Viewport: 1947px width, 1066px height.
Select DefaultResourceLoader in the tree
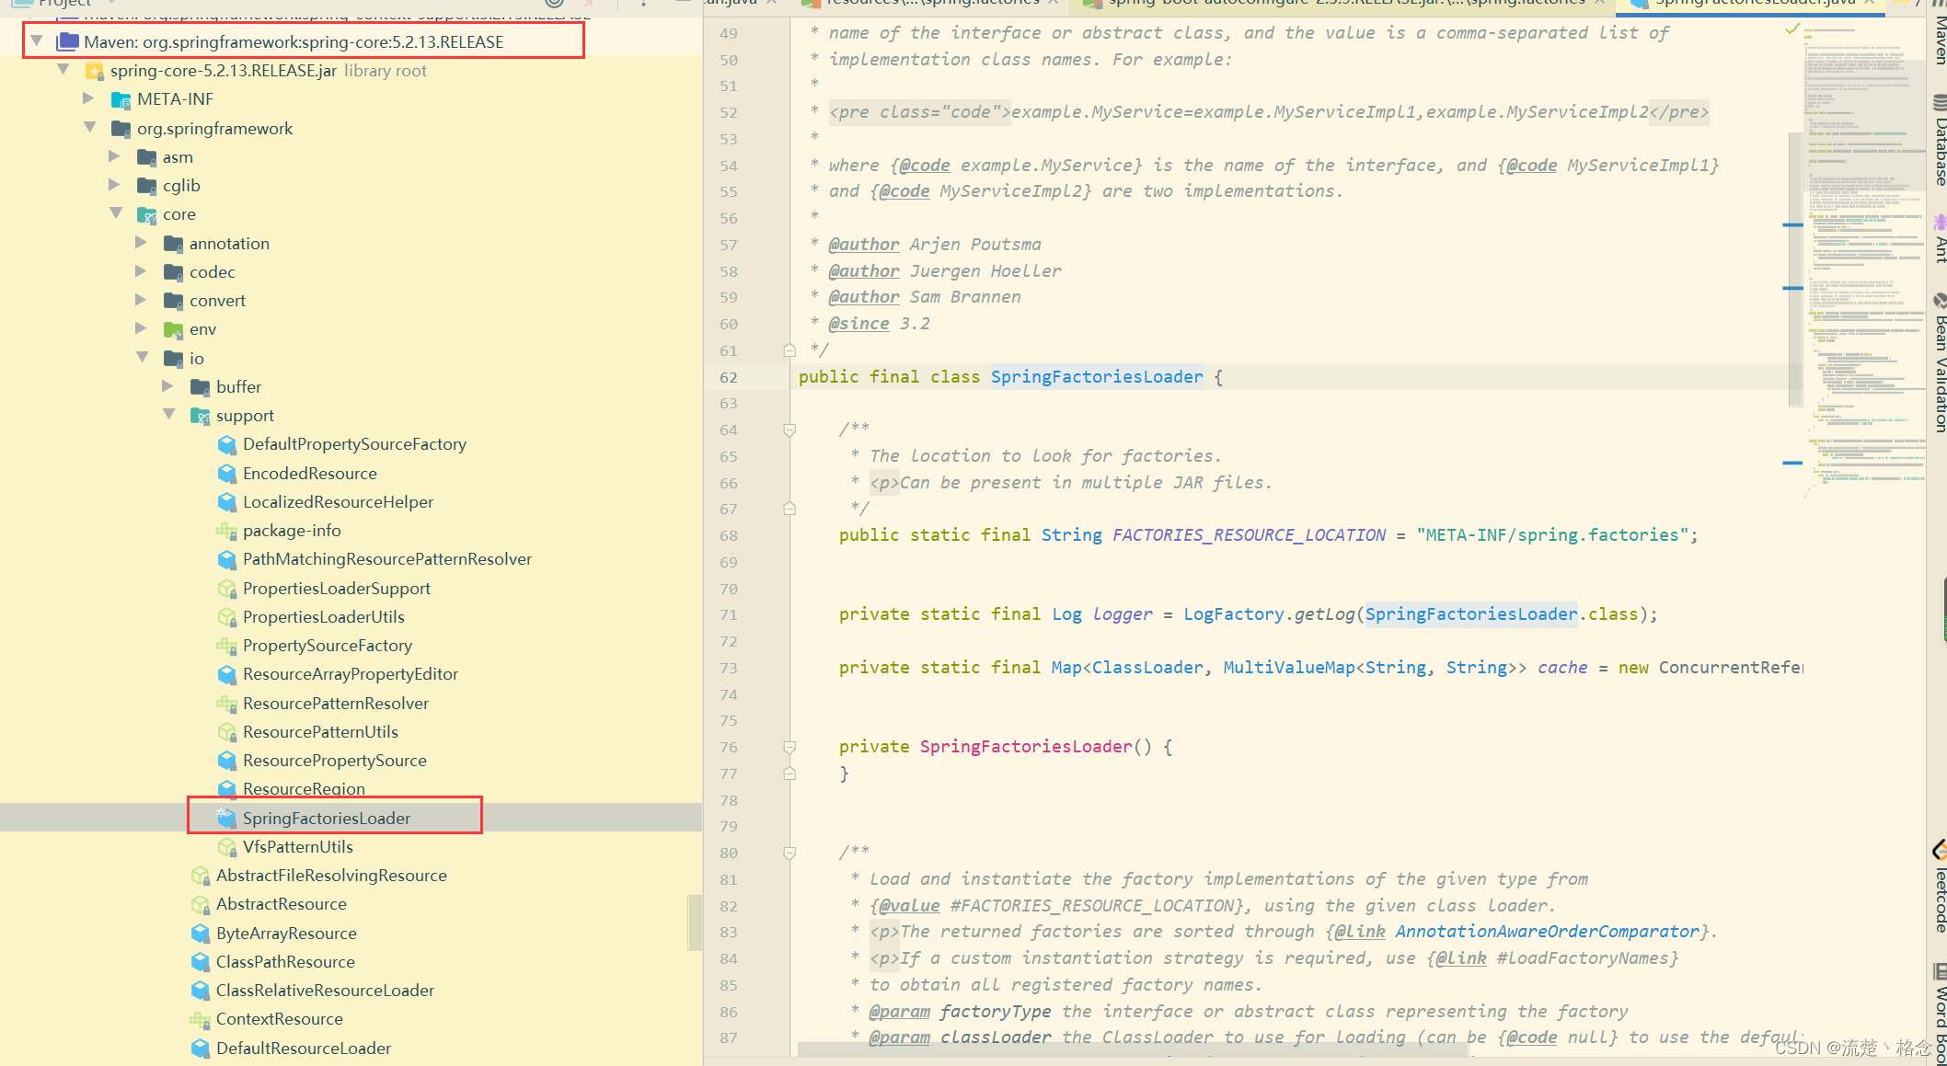(304, 1049)
